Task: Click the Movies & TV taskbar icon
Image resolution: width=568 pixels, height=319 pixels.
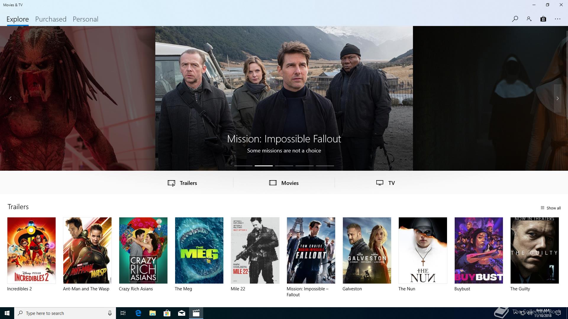Action: pyautogui.click(x=196, y=313)
